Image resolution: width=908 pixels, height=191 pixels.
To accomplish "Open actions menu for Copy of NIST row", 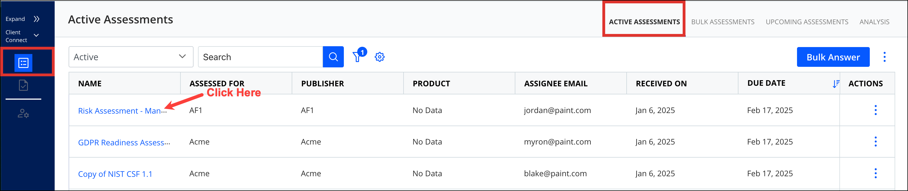I will (x=876, y=173).
